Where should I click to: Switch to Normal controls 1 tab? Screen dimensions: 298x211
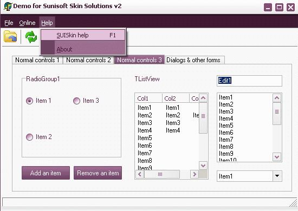point(37,60)
